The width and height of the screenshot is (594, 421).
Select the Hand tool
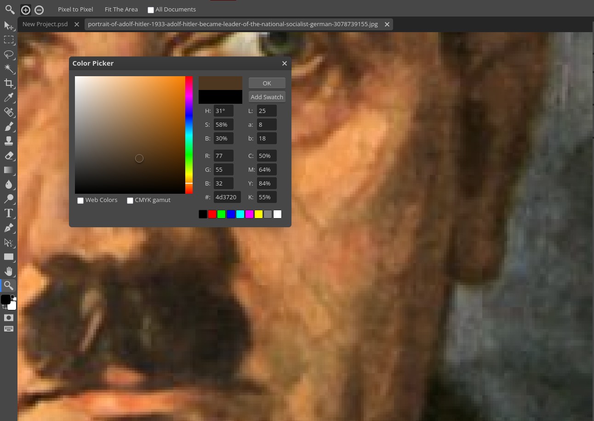tap(9, 271)
